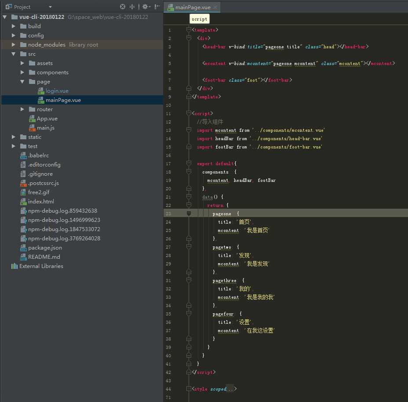Fold the data() function on line 21

[189, 197]
